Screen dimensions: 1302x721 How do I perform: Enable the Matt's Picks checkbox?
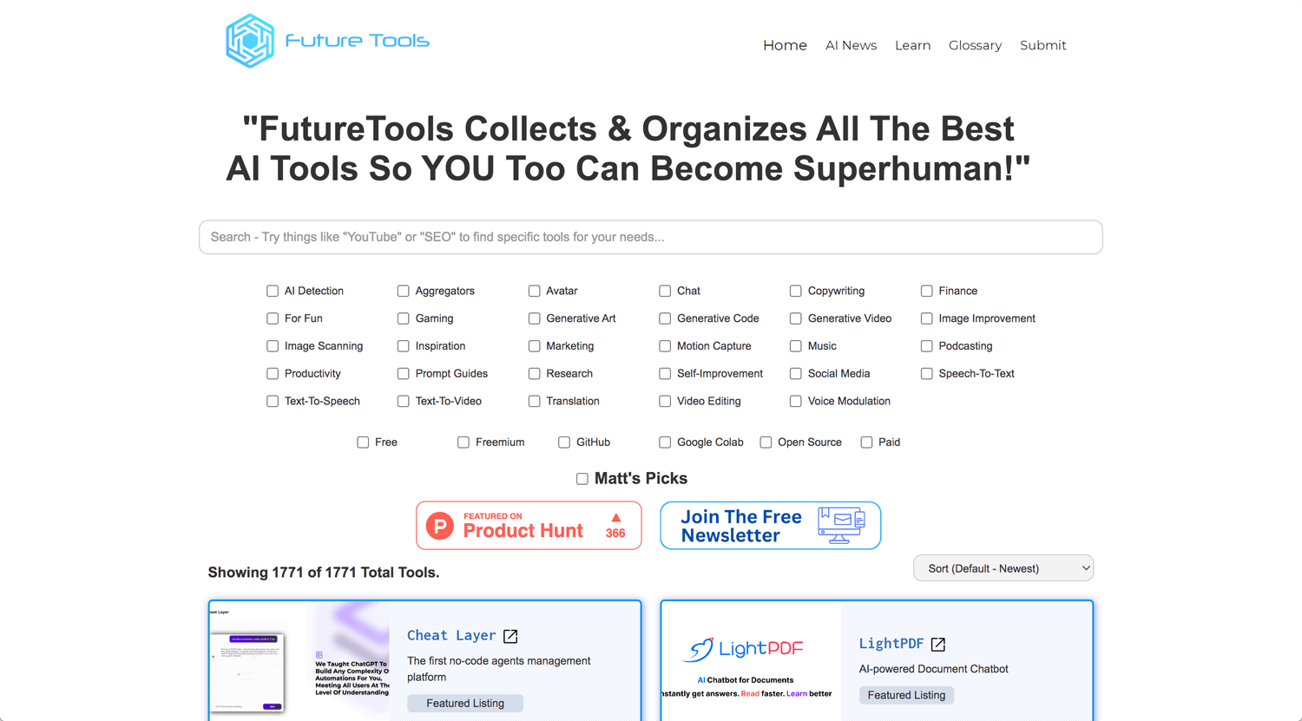coord(582,479)
